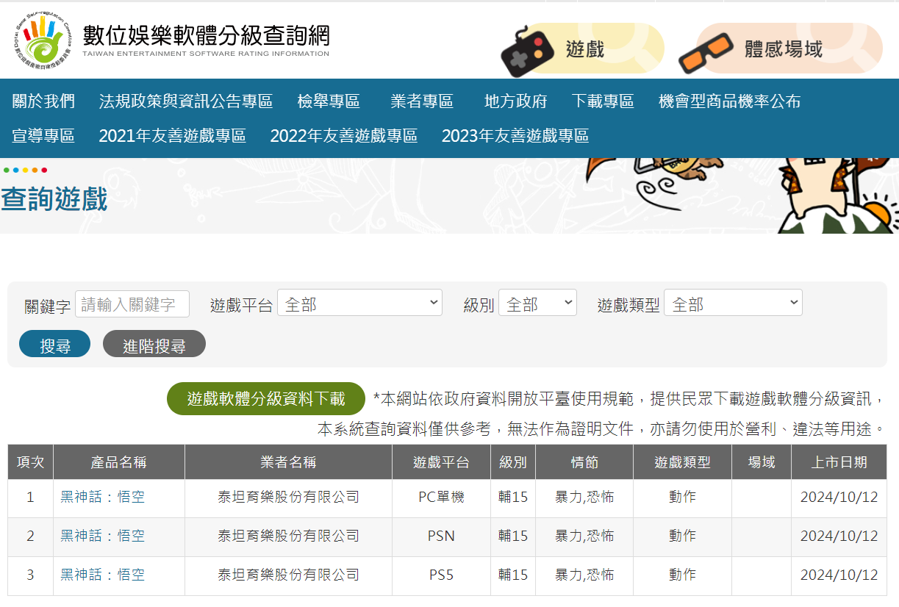Click the 場域 column header
Screen dimensions: 899x607
[x=762, y=462]
